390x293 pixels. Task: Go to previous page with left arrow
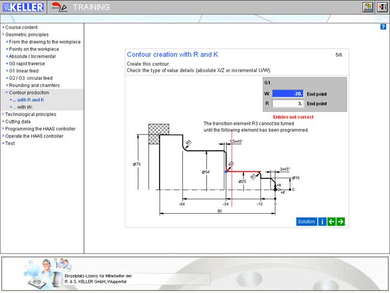click(x=331, y=222)
